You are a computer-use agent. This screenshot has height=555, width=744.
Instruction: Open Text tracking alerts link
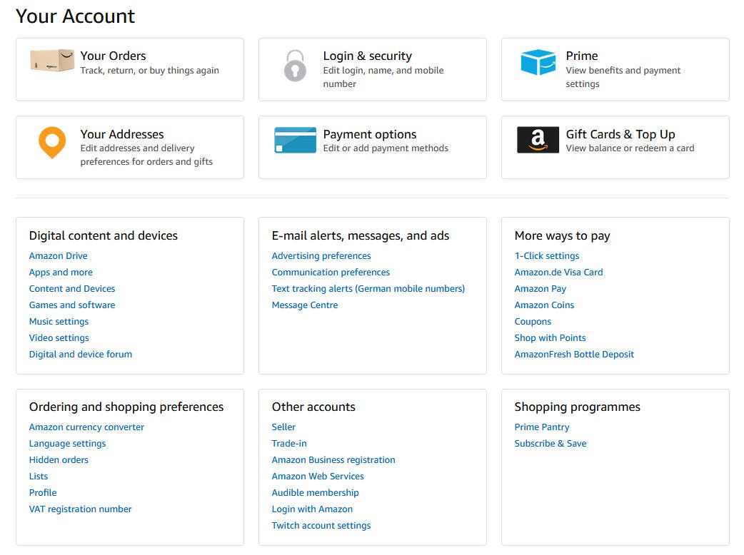click(368, 289)
